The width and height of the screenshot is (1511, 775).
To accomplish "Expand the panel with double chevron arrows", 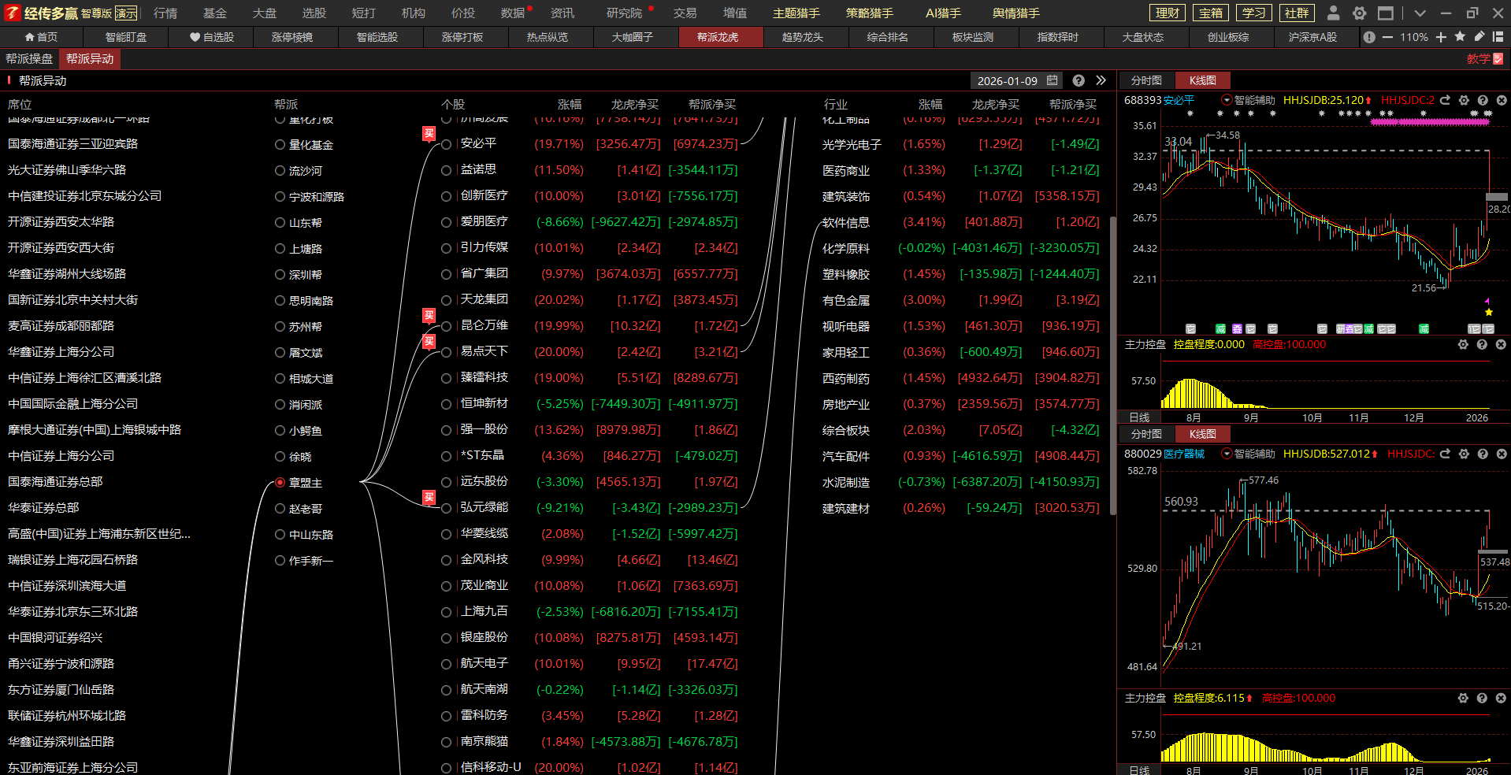I will [1101, 80].
